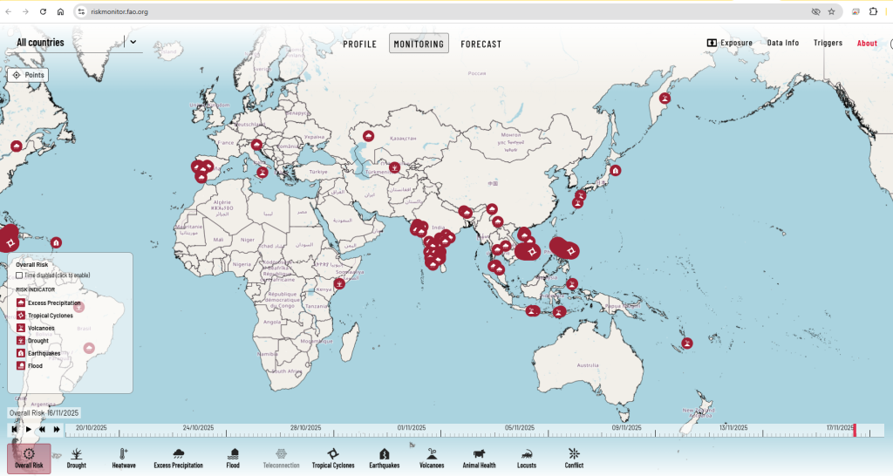Select the Drought hazard icon in bottom bar

(x=77, y=458)
